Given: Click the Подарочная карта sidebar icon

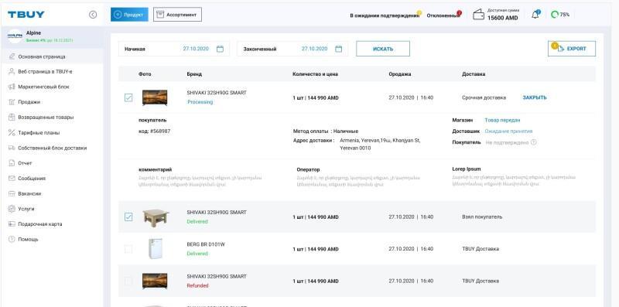Looking at the screenshot, I should point(12,224).
